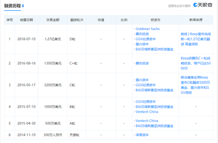Select the amount 1300万美元

(x=53, y=63)
